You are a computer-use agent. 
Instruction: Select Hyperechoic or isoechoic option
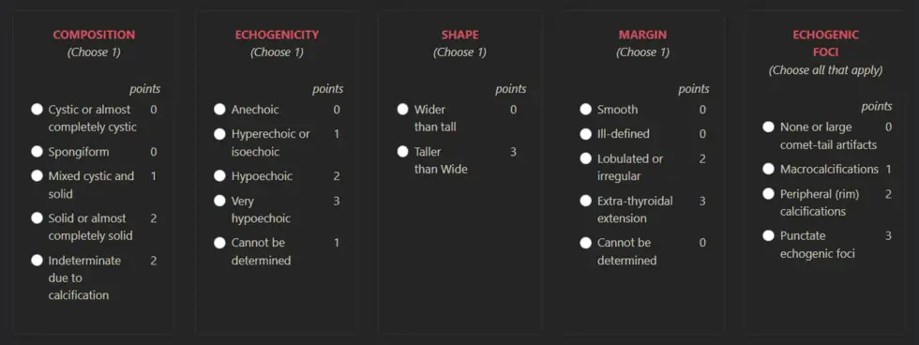tap(219, 134)
